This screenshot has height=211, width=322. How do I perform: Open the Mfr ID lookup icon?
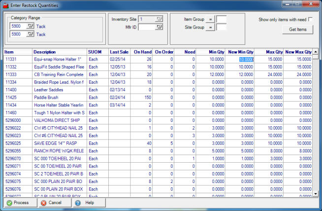pos(159,27)
